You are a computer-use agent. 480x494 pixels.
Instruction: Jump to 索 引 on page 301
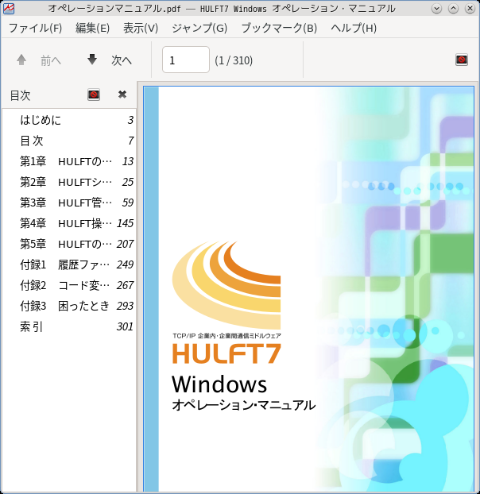pos(69,326)
